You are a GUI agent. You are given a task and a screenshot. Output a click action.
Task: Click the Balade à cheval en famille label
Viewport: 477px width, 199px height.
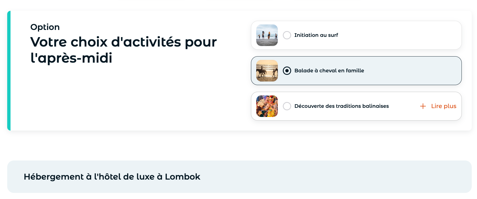click(x=329, y=71)
